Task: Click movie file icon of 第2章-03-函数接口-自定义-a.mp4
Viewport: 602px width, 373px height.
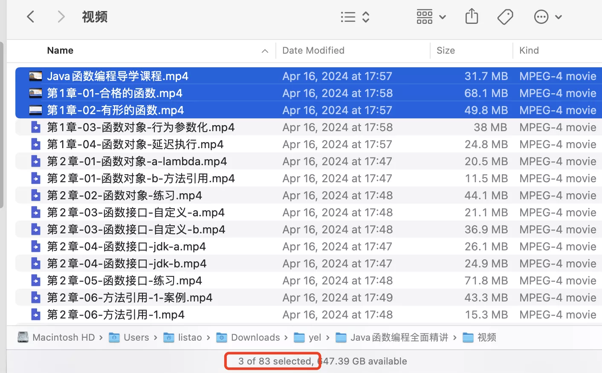Action: (x=36, y=212)
